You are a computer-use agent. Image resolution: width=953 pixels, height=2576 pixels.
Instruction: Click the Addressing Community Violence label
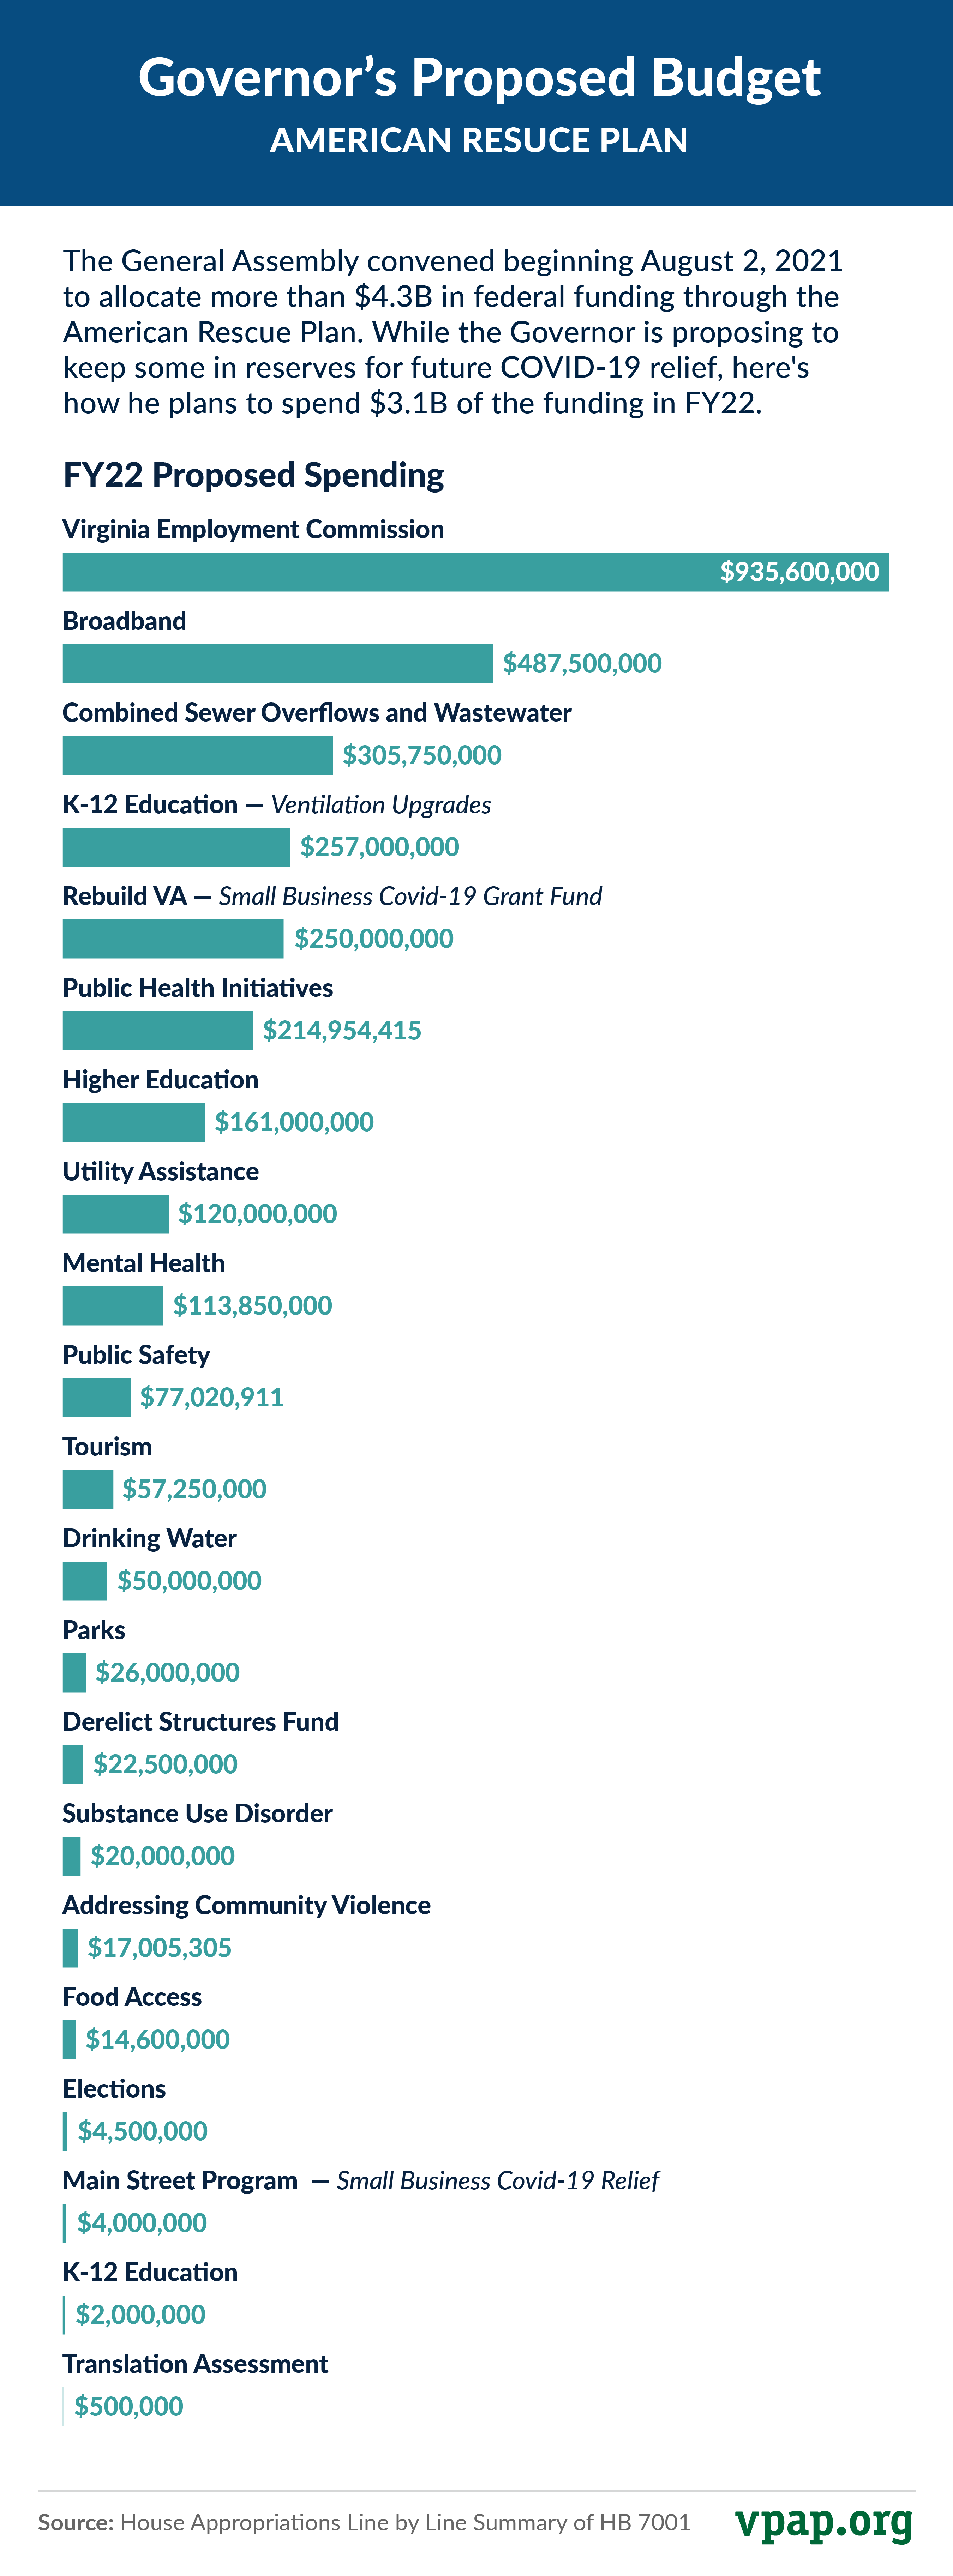[246, 1905]
